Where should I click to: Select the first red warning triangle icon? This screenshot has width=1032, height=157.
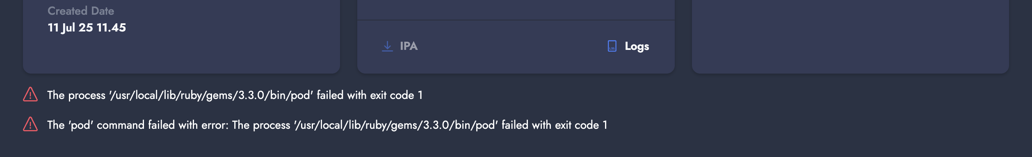click(x=30, y=94)
